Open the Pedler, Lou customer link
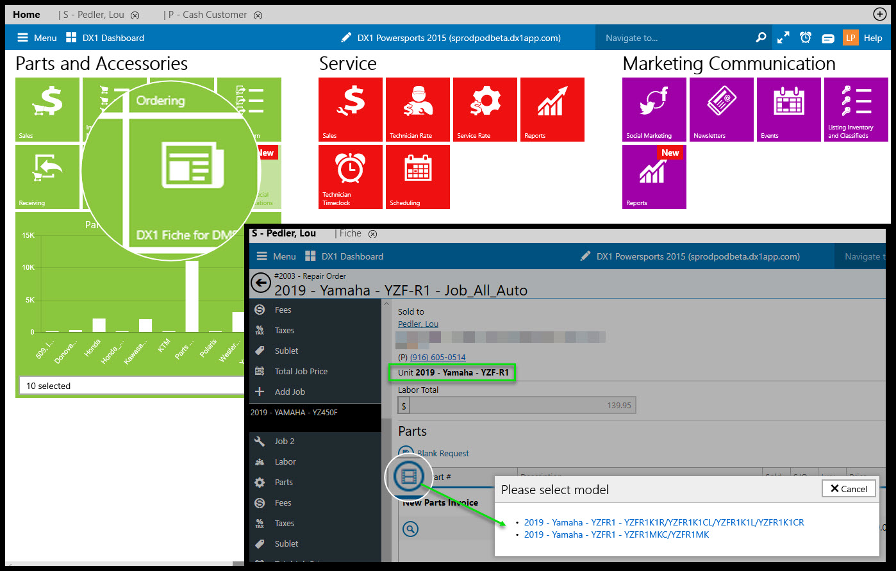 tap(418, 324)
